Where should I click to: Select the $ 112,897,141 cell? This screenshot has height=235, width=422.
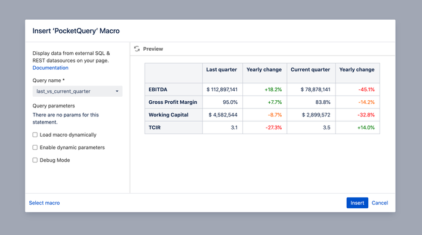[x=223, y=89]
